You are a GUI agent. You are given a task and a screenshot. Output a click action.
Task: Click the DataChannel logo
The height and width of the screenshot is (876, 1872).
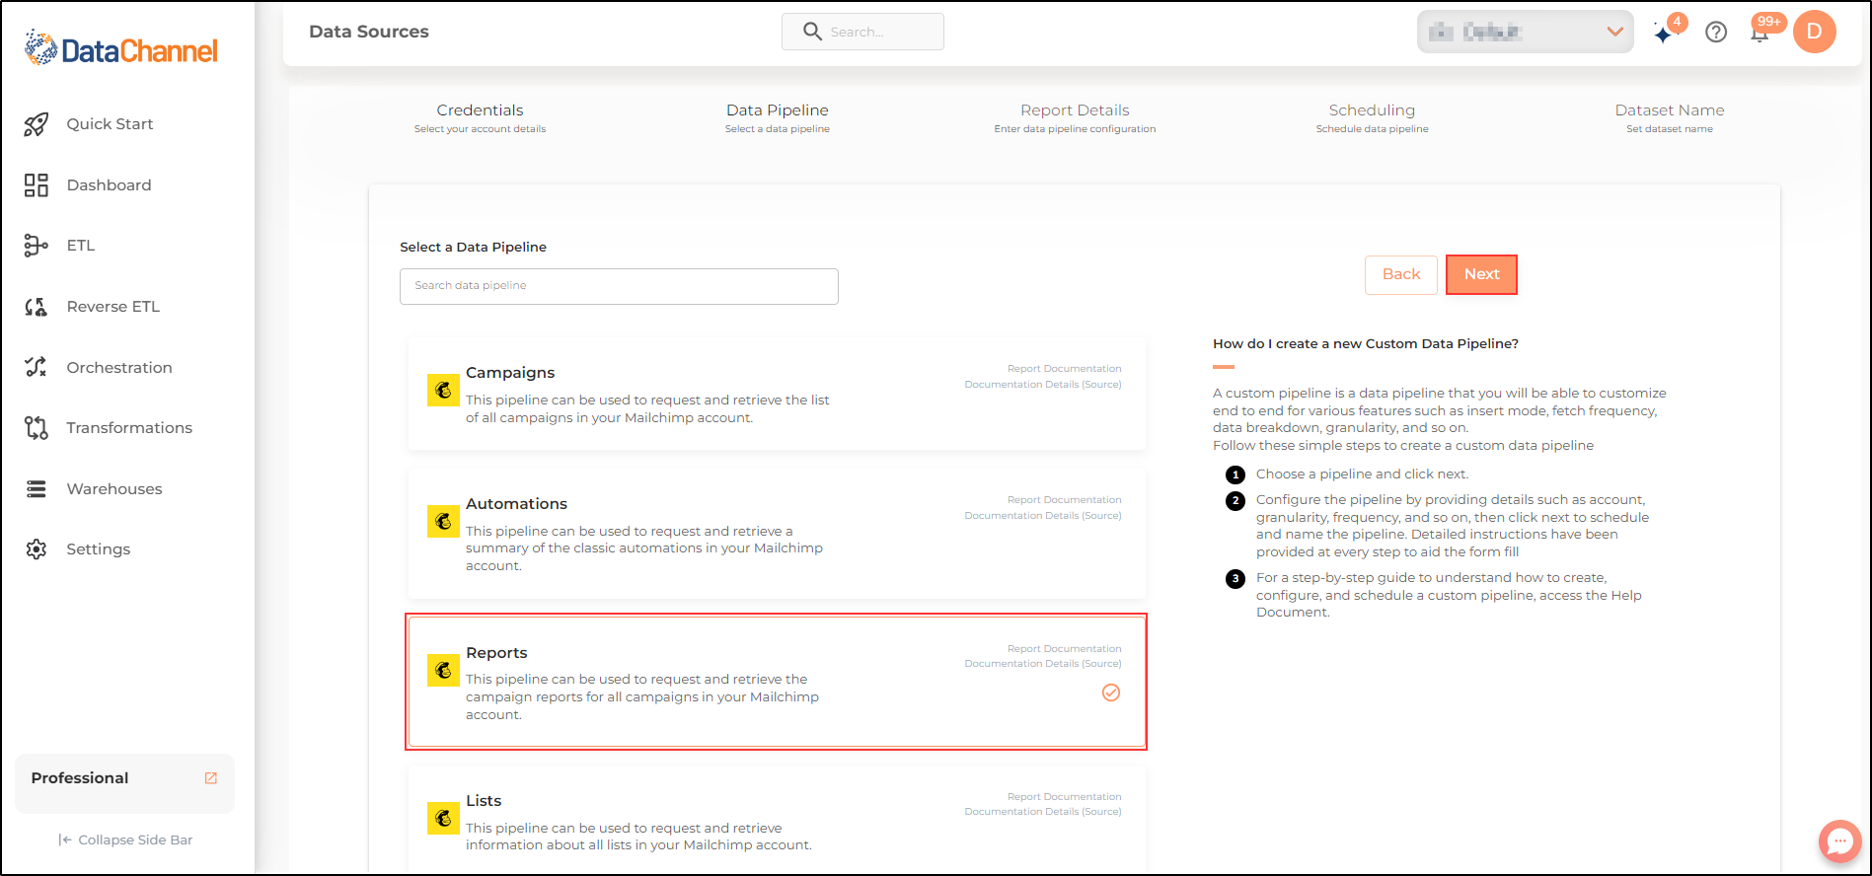click(120, 48)
